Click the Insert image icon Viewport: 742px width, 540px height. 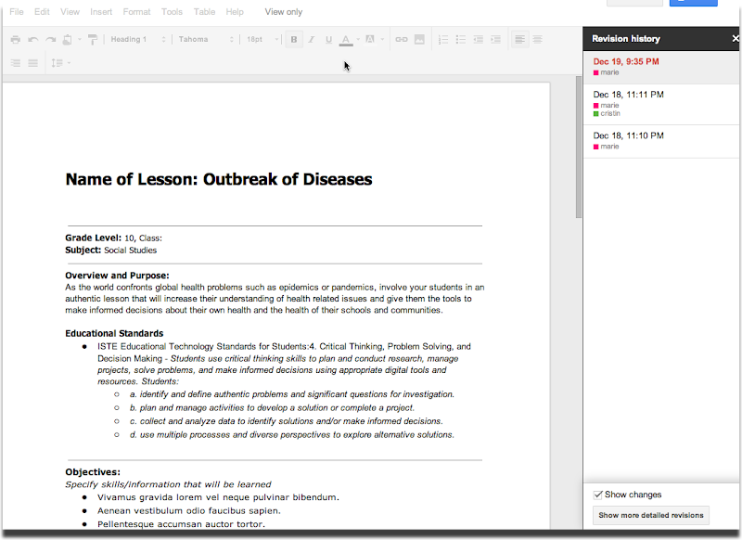click(x=419, y=39)
